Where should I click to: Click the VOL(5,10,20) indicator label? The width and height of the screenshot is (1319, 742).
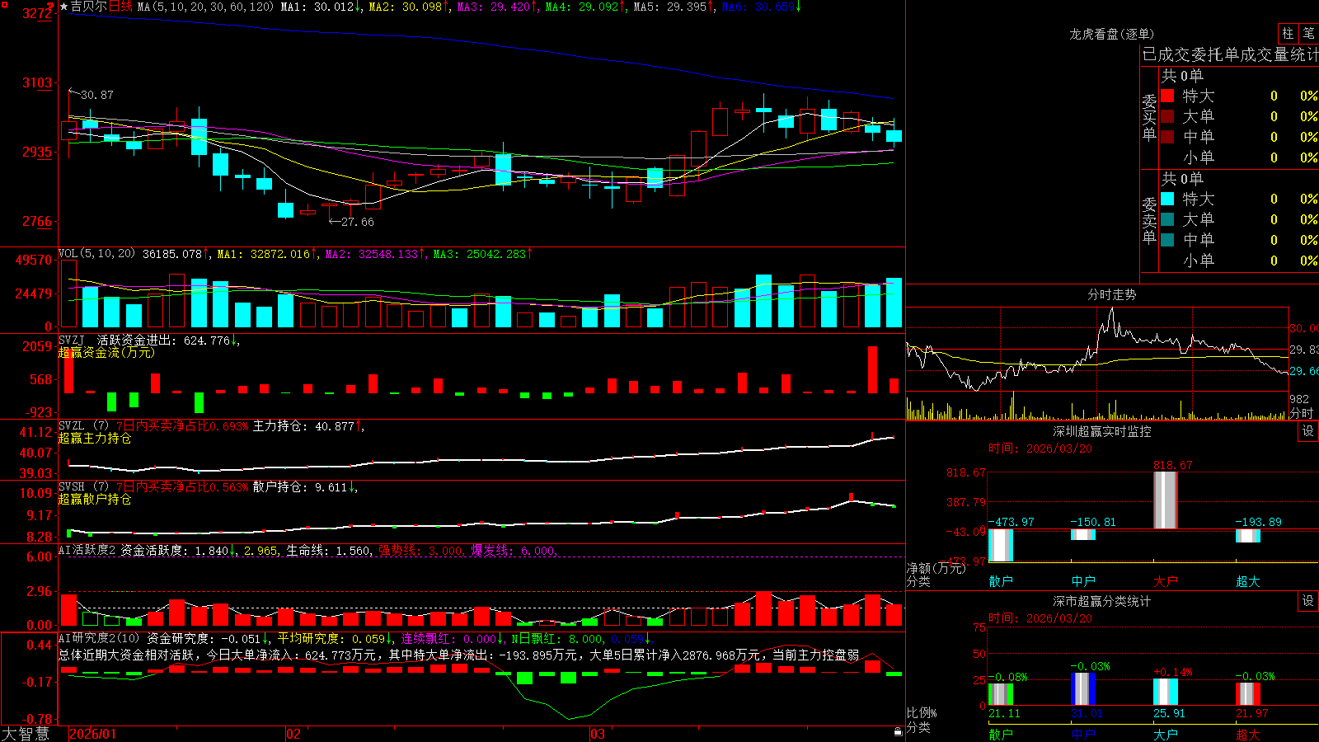coord(97,254)
